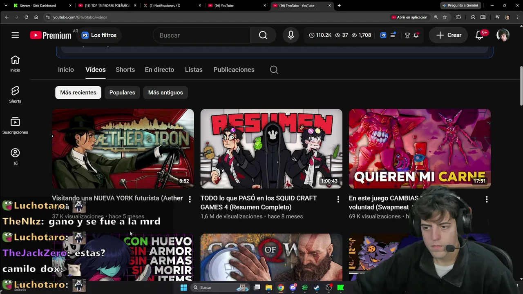Image resolution: width=523 pixels, height=294 pixels.
Task: Open a new Chrome tab
Action: [x=339, y=5]
